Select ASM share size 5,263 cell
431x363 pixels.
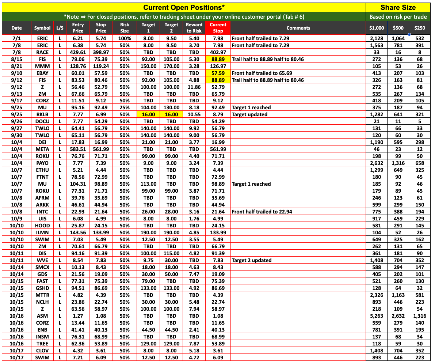click(377, 316)
